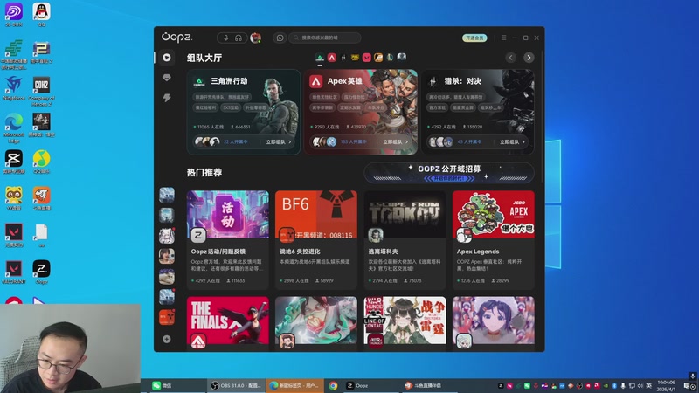The height and width of the screenshot is (393, 699).
Task: Select the red Apex game tab icon
Action: coord(332,58)
